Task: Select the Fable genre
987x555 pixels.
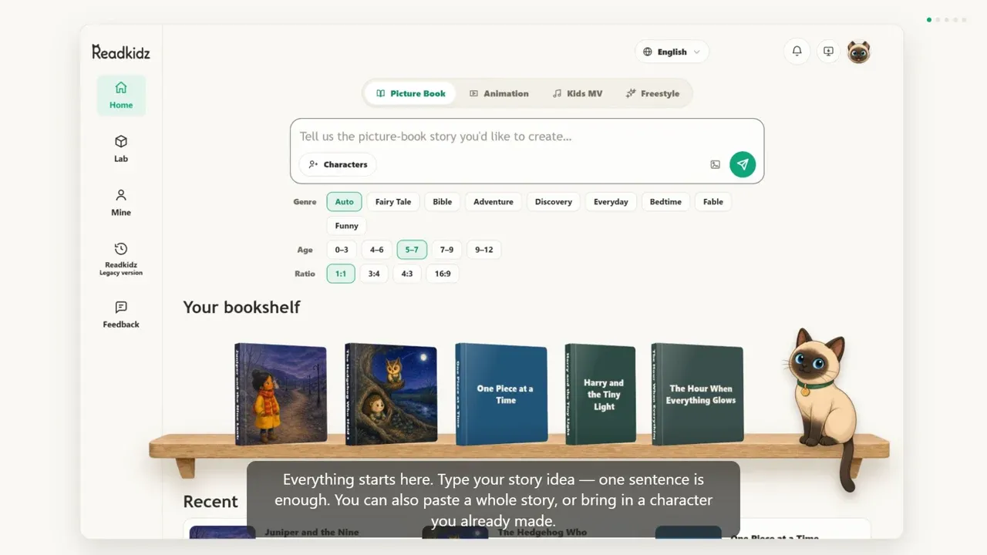Action: coord(713,202)
